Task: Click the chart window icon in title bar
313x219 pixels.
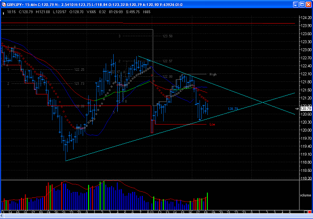Action: point(4,5)
